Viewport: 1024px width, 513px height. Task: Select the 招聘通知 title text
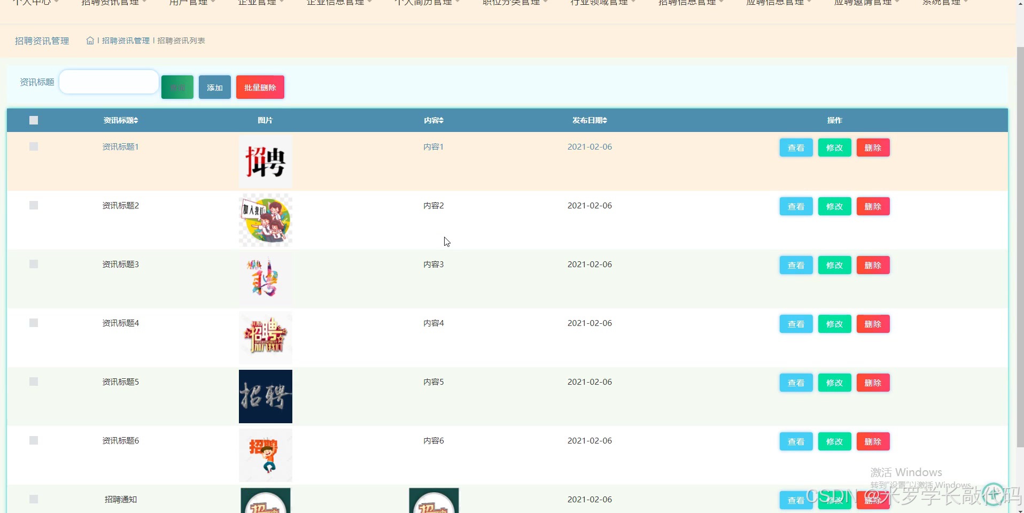[x=121, y=499]
